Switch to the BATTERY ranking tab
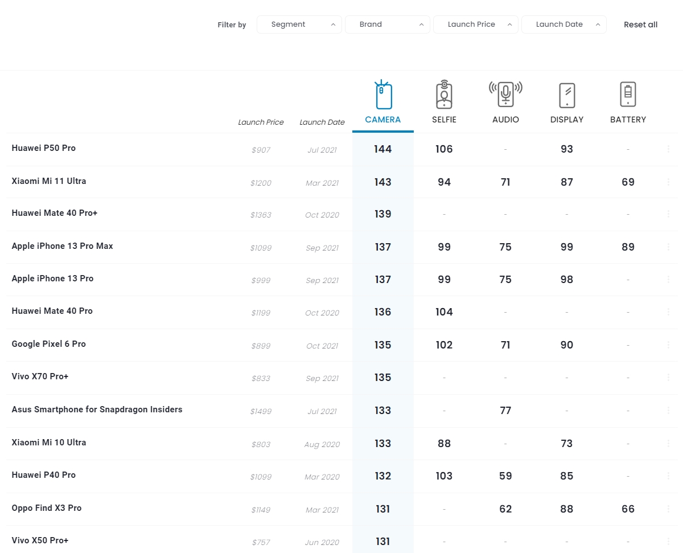This screenshot has height=553, width=683. (628, 120)
